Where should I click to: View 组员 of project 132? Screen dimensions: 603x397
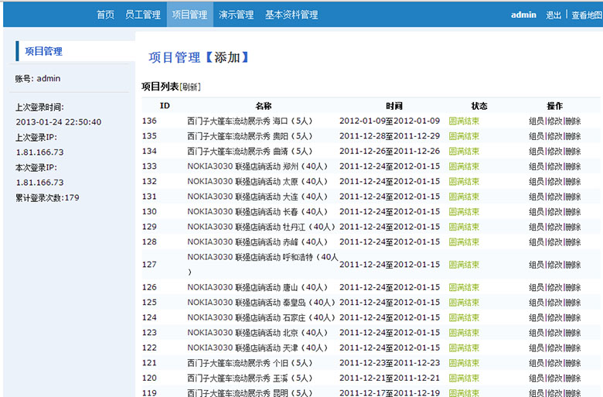(537, 181)
